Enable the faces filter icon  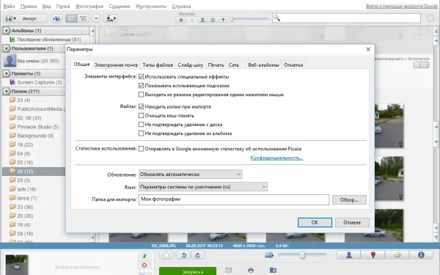202,20
